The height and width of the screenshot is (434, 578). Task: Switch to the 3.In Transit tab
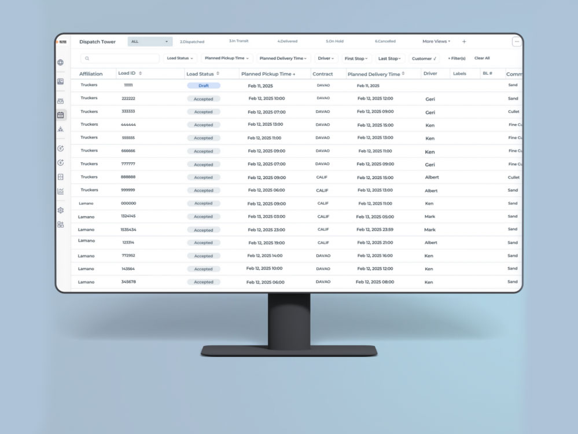[239, 41]
